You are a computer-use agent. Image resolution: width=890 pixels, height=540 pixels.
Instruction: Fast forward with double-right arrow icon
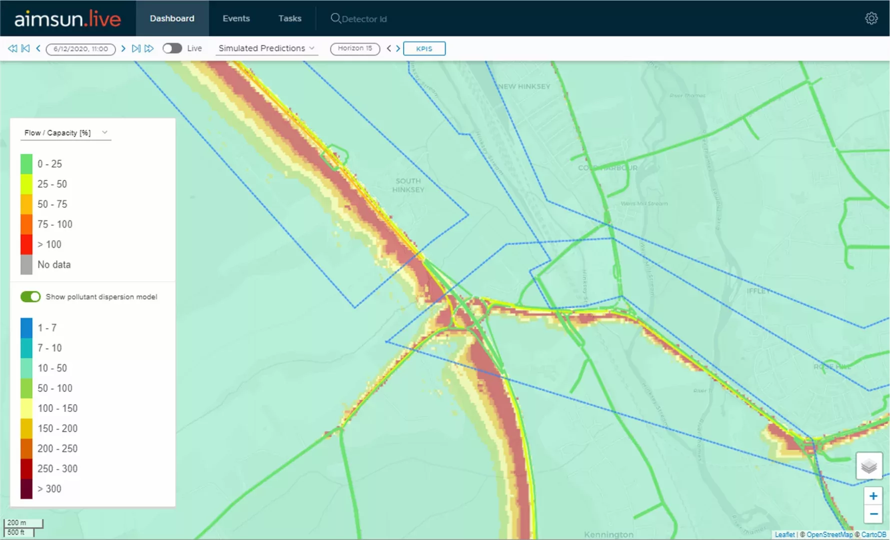[x=149, y=48]
